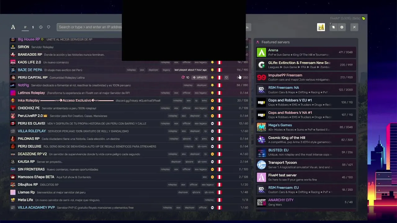Click the 'esx legacy' tag on Dibujitos RP row
Viewport: 397px width, 223px height.
207,185
